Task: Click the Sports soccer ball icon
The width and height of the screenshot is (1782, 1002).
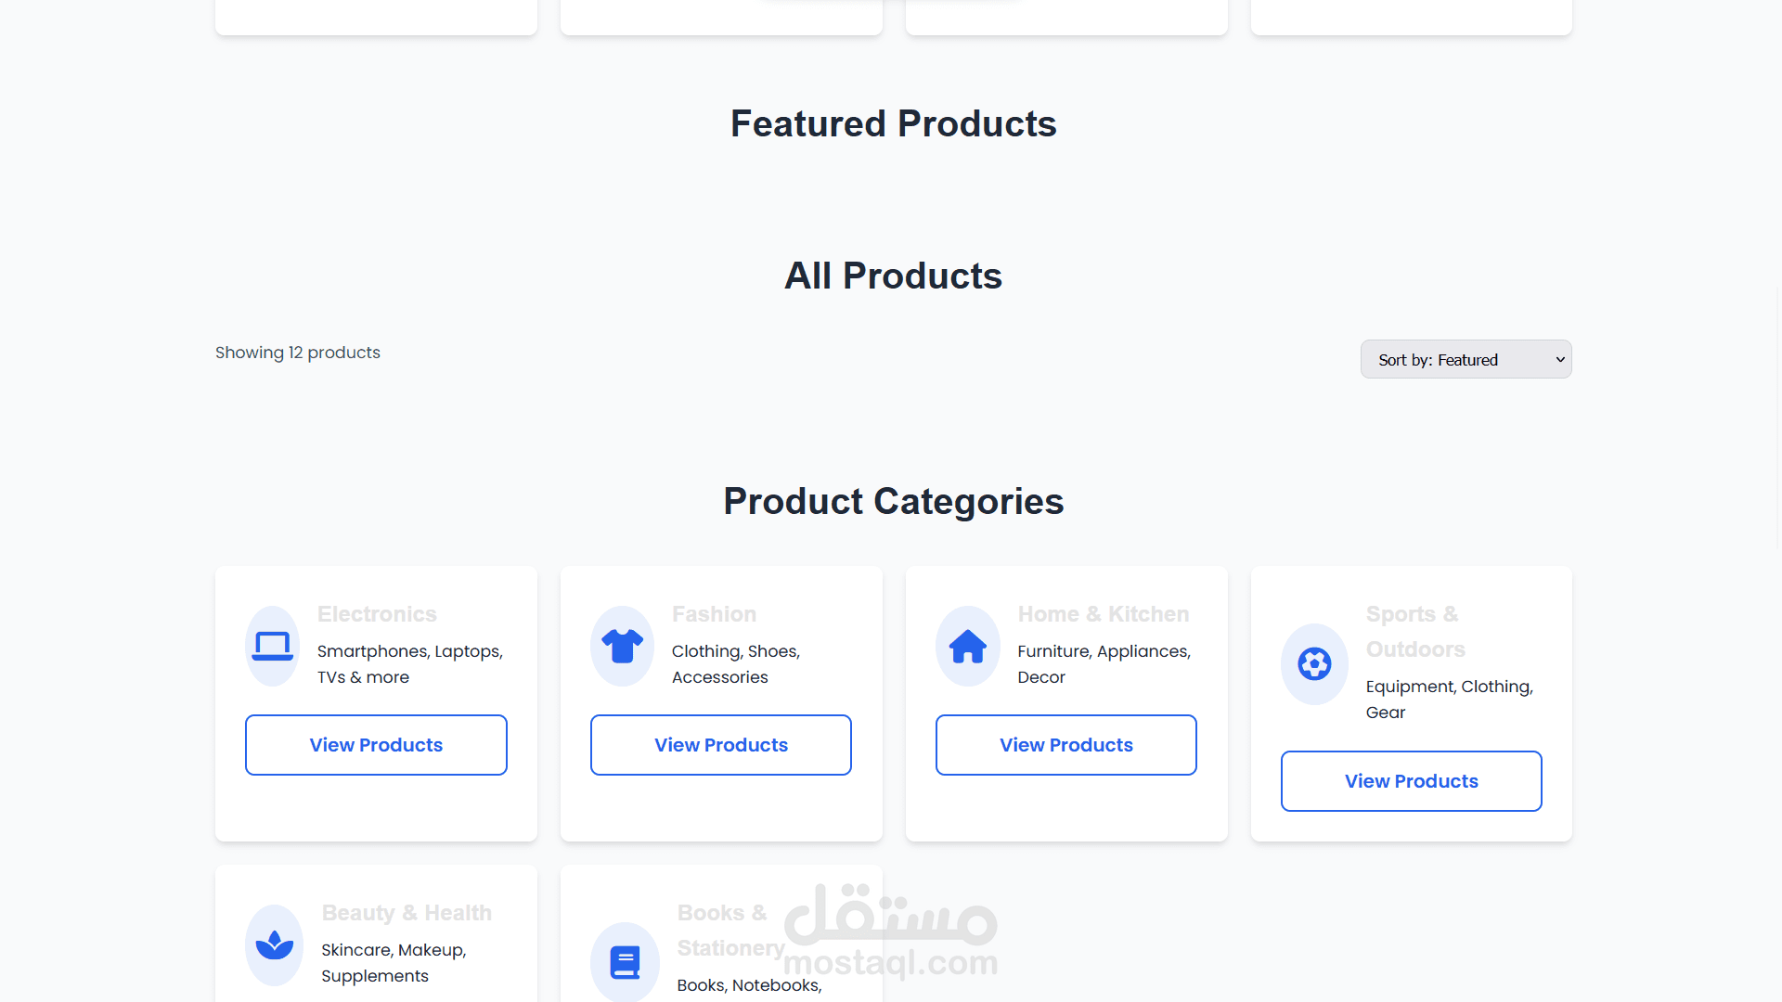Action: point(1314,664)
